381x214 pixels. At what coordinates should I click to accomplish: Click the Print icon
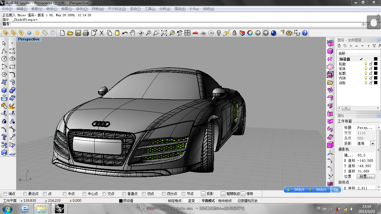(x=86, y=33)
